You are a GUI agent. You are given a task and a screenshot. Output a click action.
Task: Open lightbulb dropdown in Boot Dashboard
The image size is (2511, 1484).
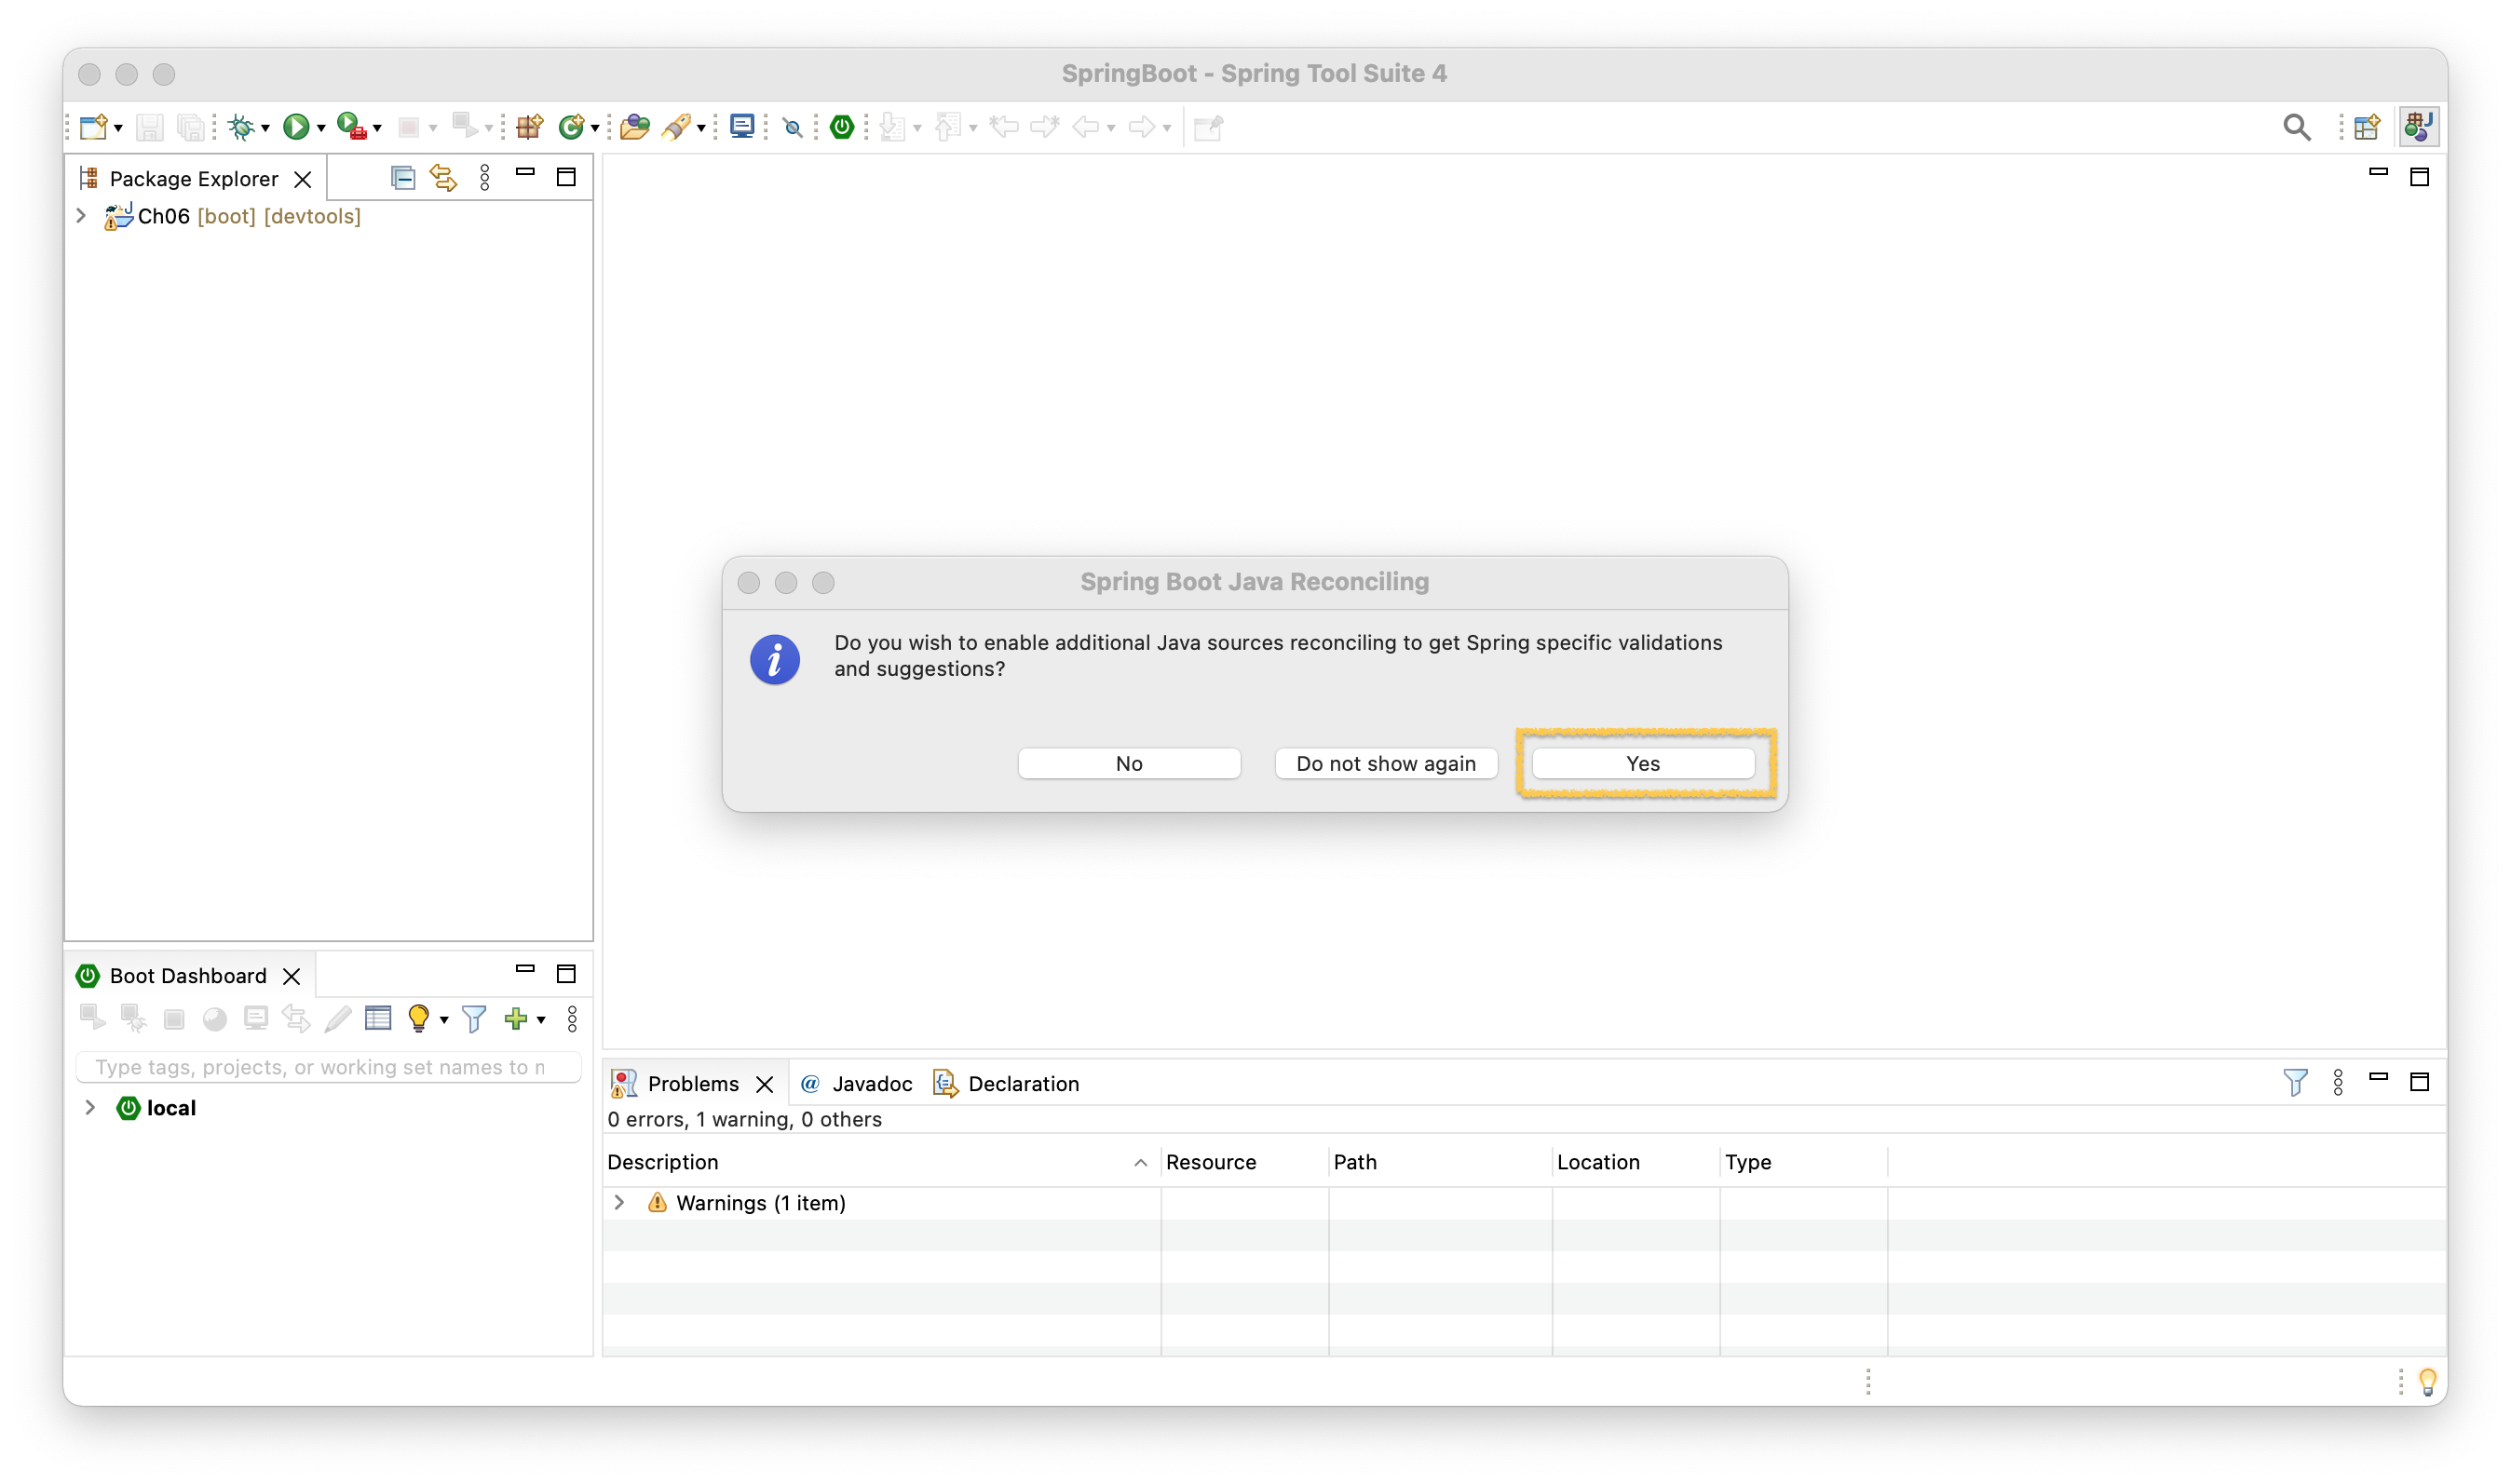[x=443, y=1020]
